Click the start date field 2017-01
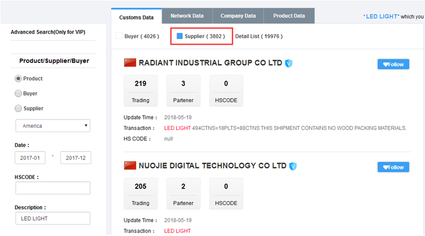Screen dimensions: 425x236 pyautogui.click(x=30, y=158)
